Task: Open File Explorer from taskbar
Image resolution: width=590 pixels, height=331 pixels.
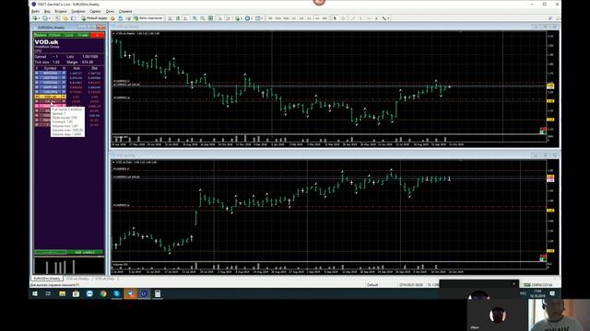Action: point(63,294)
